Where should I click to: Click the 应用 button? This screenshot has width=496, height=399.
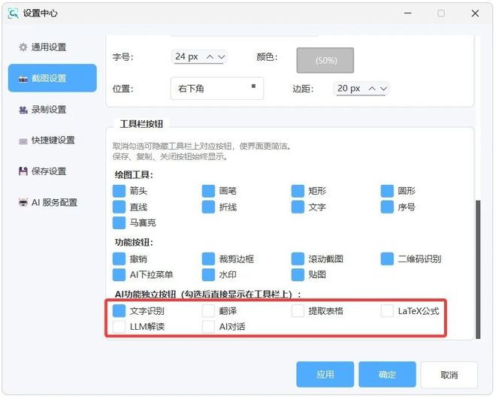click(325, 375)
